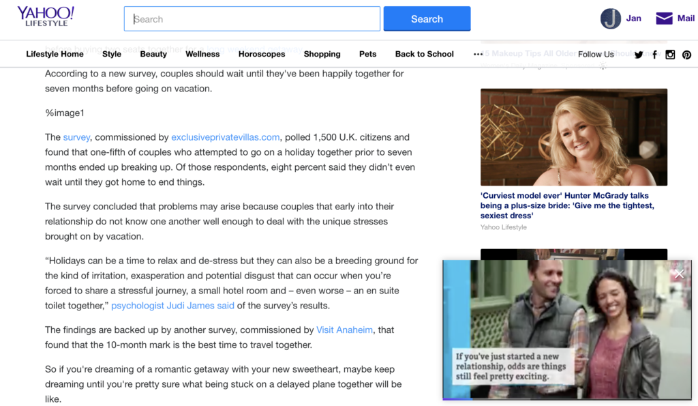698x406 pixels.
Task: Open the Wellness section
Action: tap(202, 54)
